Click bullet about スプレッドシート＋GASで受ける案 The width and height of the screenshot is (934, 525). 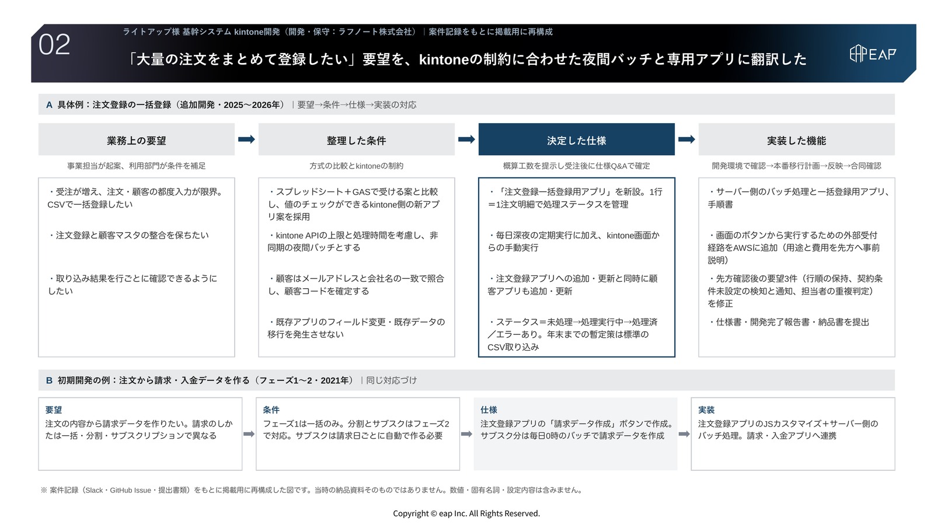pos(354,204)
